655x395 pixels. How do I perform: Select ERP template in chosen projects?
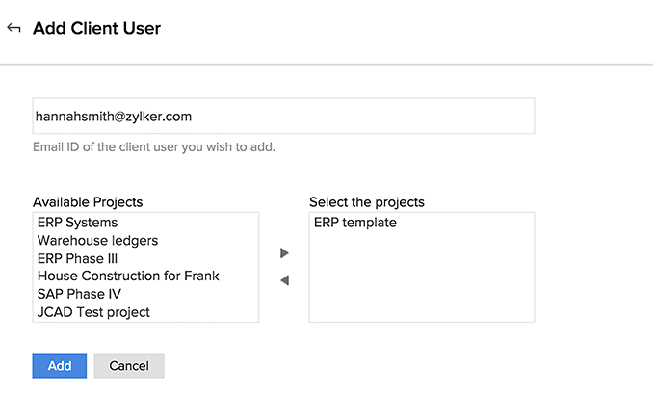[354, 223]
